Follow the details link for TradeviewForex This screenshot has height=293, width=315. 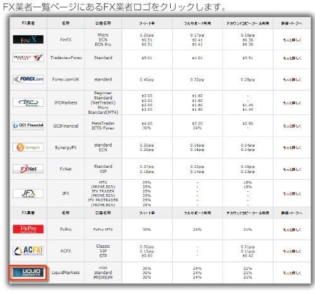(292, 58)
